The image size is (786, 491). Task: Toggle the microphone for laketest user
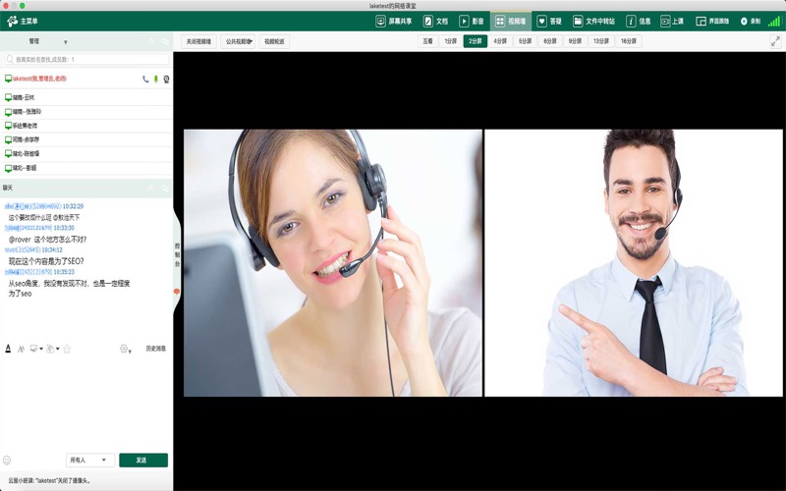click(x=155, y=79)
